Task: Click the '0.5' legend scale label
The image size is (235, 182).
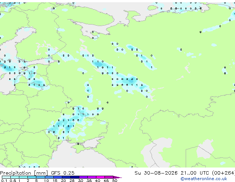Action: pyautogui.click(x=13, y=181)
